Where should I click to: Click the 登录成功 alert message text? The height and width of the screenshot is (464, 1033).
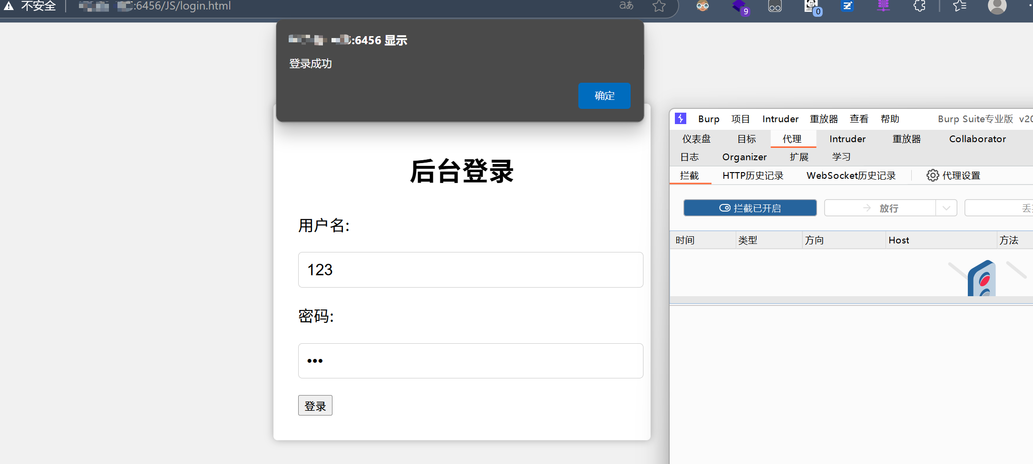311,64
